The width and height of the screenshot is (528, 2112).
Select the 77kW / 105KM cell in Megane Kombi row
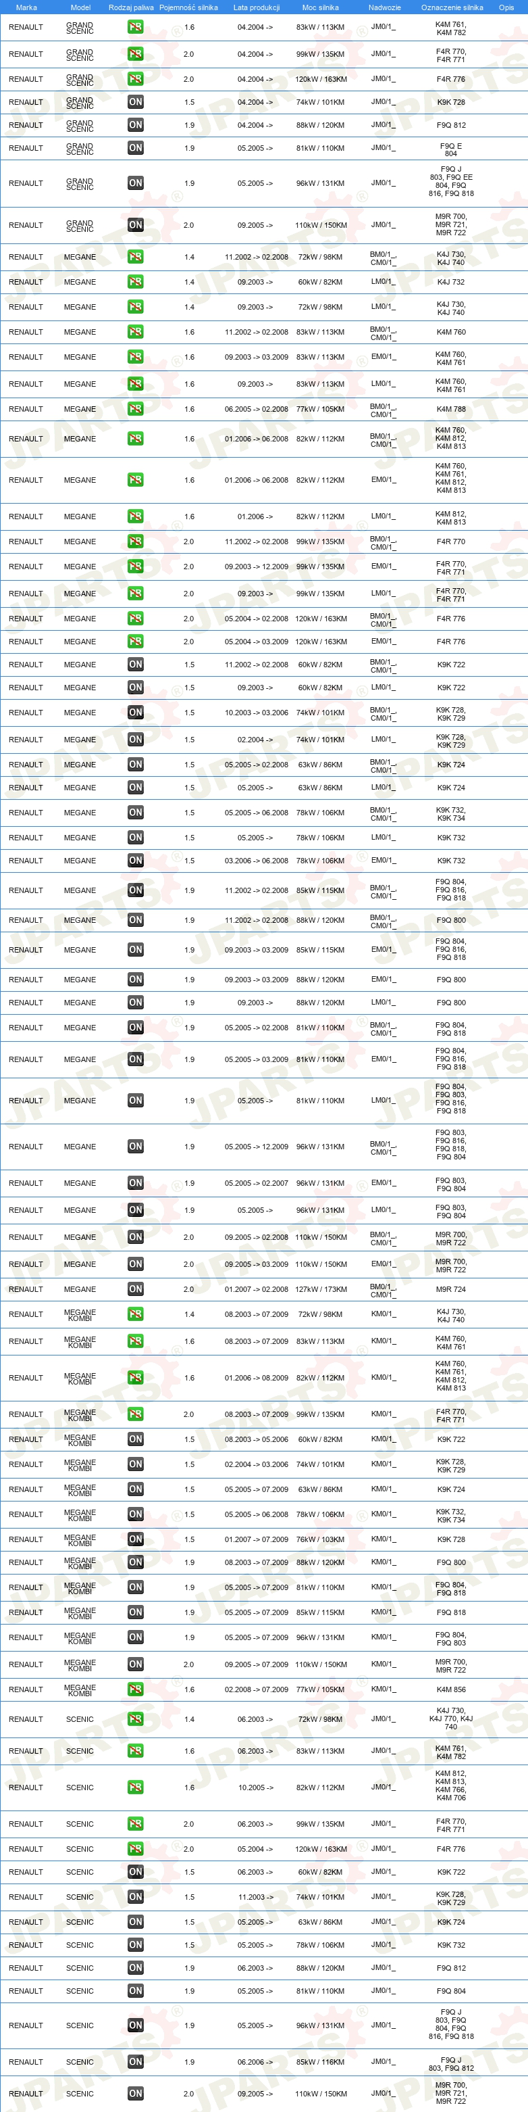point(320,1689)
